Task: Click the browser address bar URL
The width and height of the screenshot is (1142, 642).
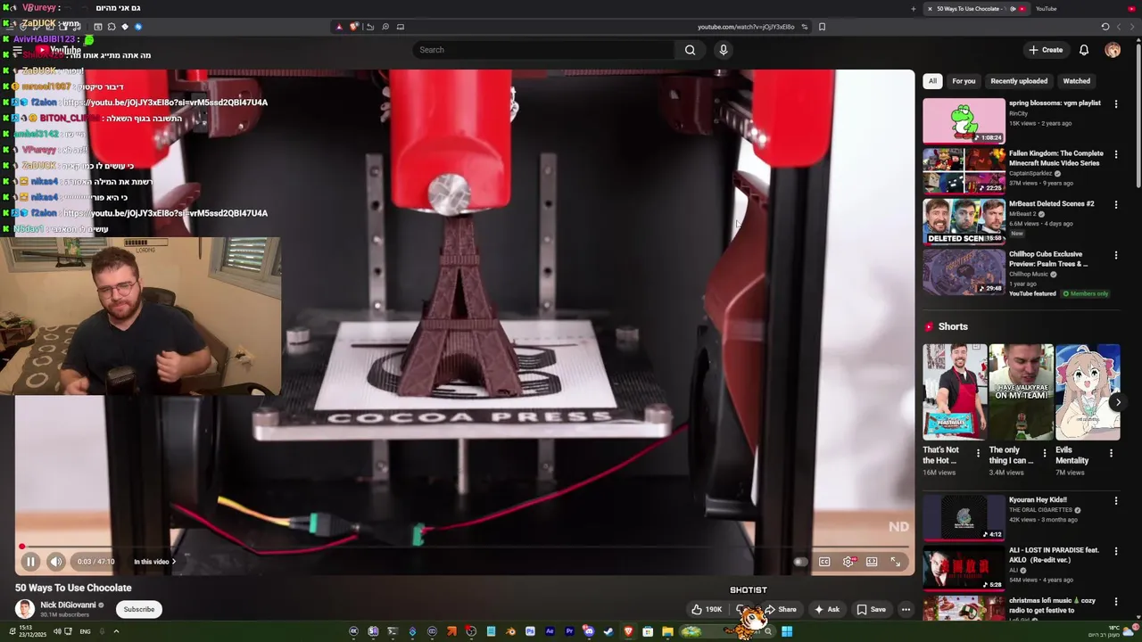Action: click(746, 27)
